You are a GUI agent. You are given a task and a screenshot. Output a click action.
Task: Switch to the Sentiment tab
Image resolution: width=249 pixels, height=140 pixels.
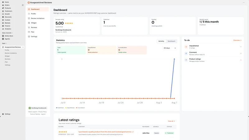[x=171, y=41]
